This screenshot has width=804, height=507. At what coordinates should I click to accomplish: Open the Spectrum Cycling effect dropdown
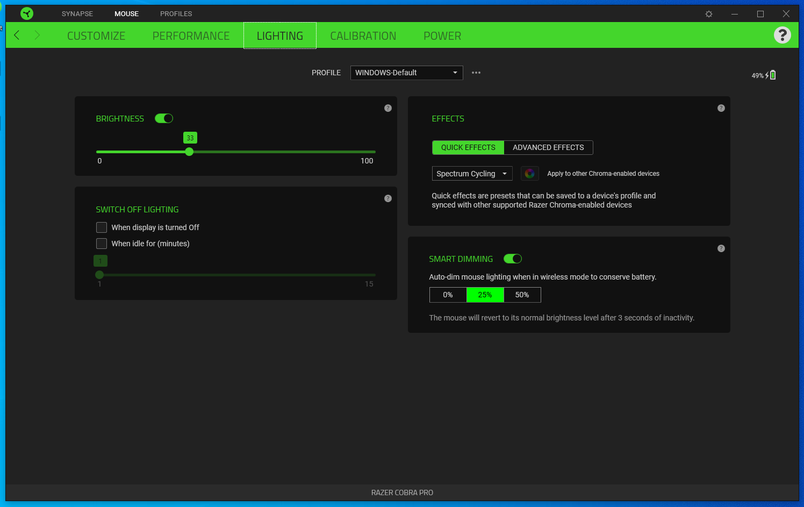tap(472, 173)
